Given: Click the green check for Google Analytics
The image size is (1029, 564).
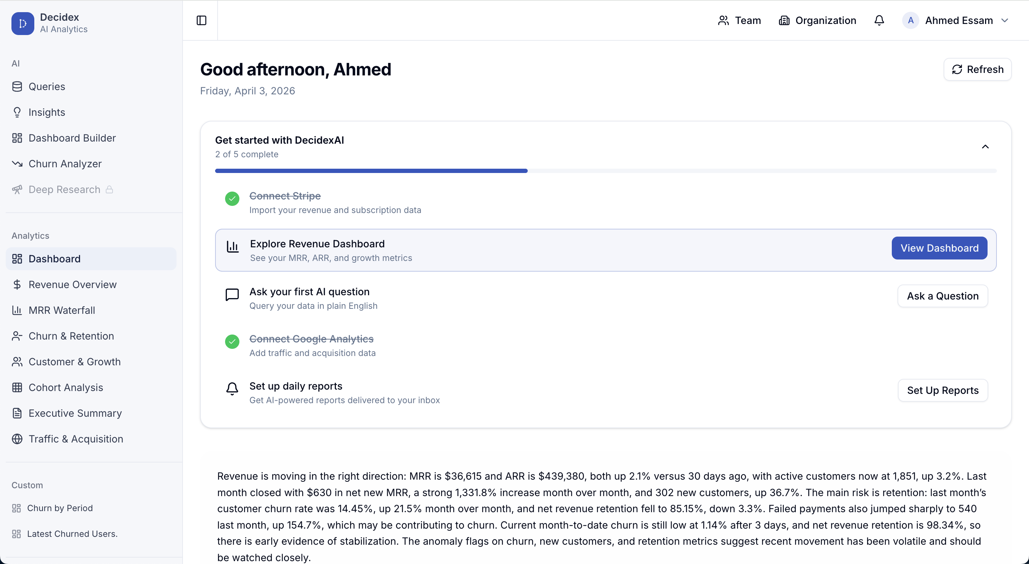Looking at the screenshot, I should click(232, 342).
